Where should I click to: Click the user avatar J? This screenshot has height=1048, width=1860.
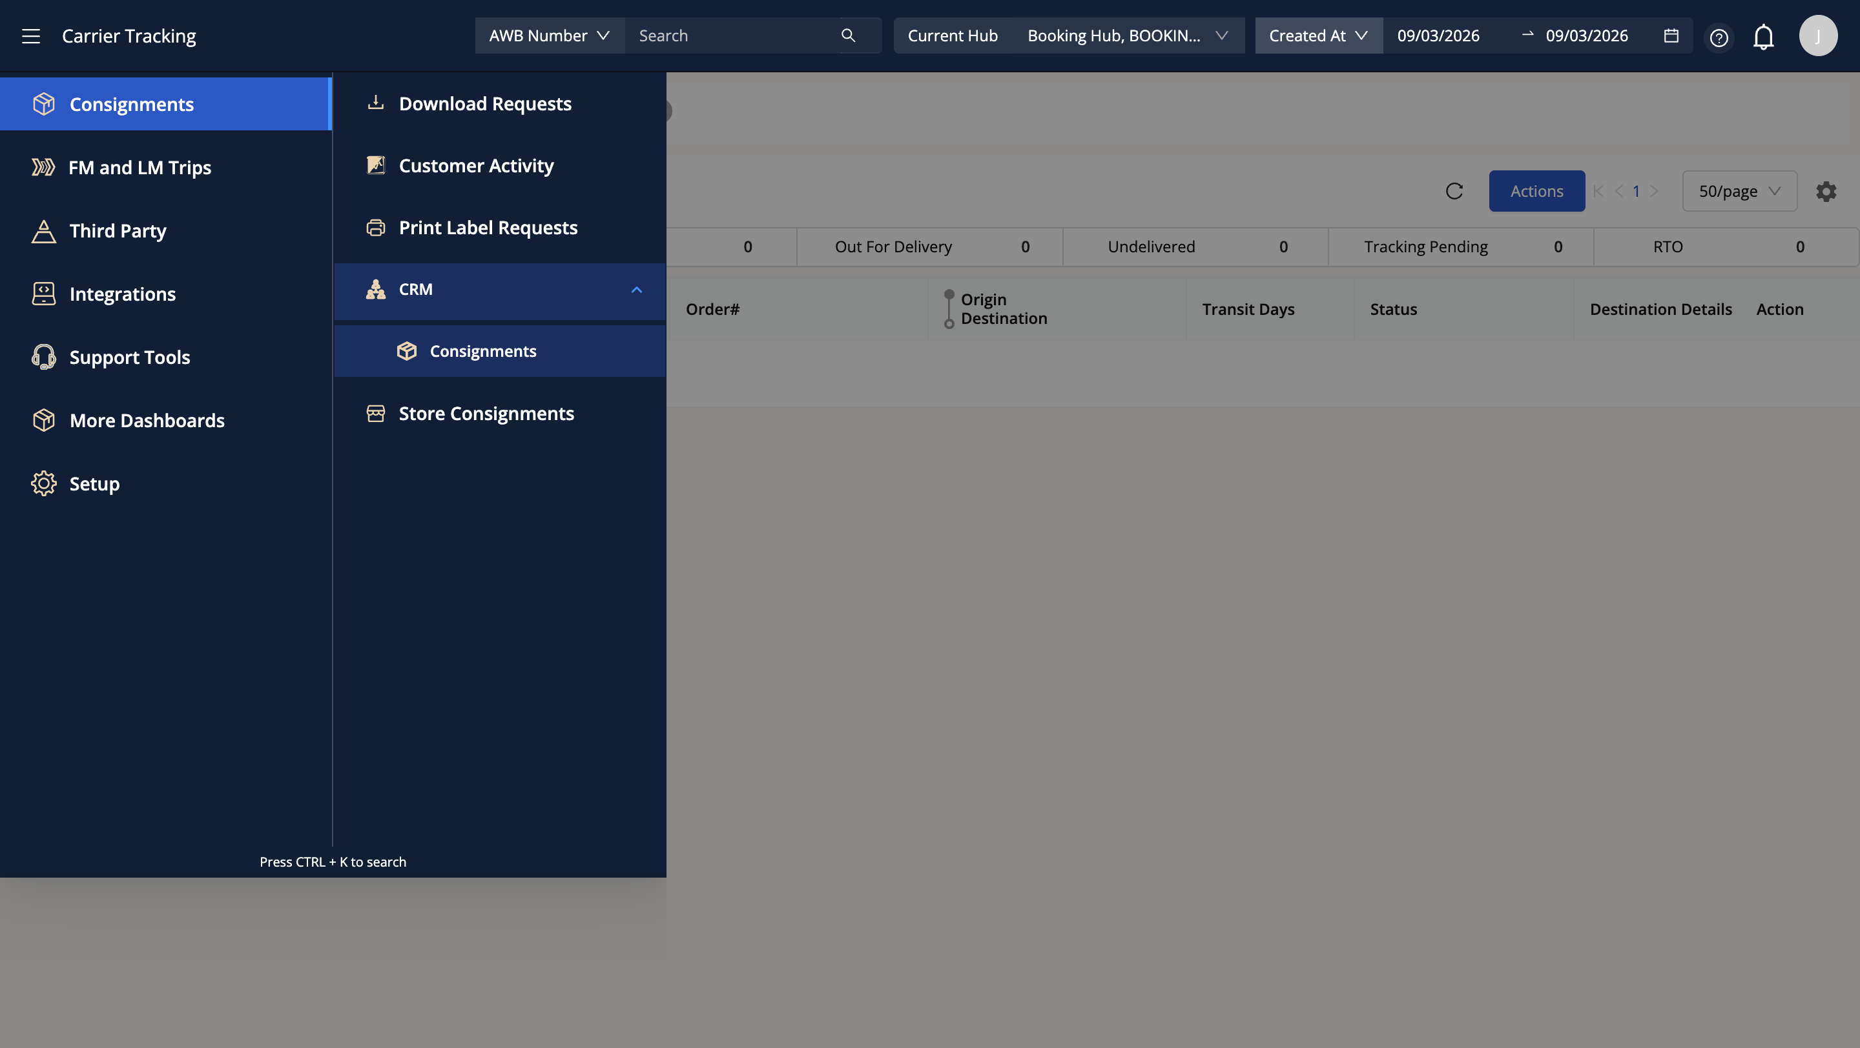pyautogui.click(x=1817, y=36)
